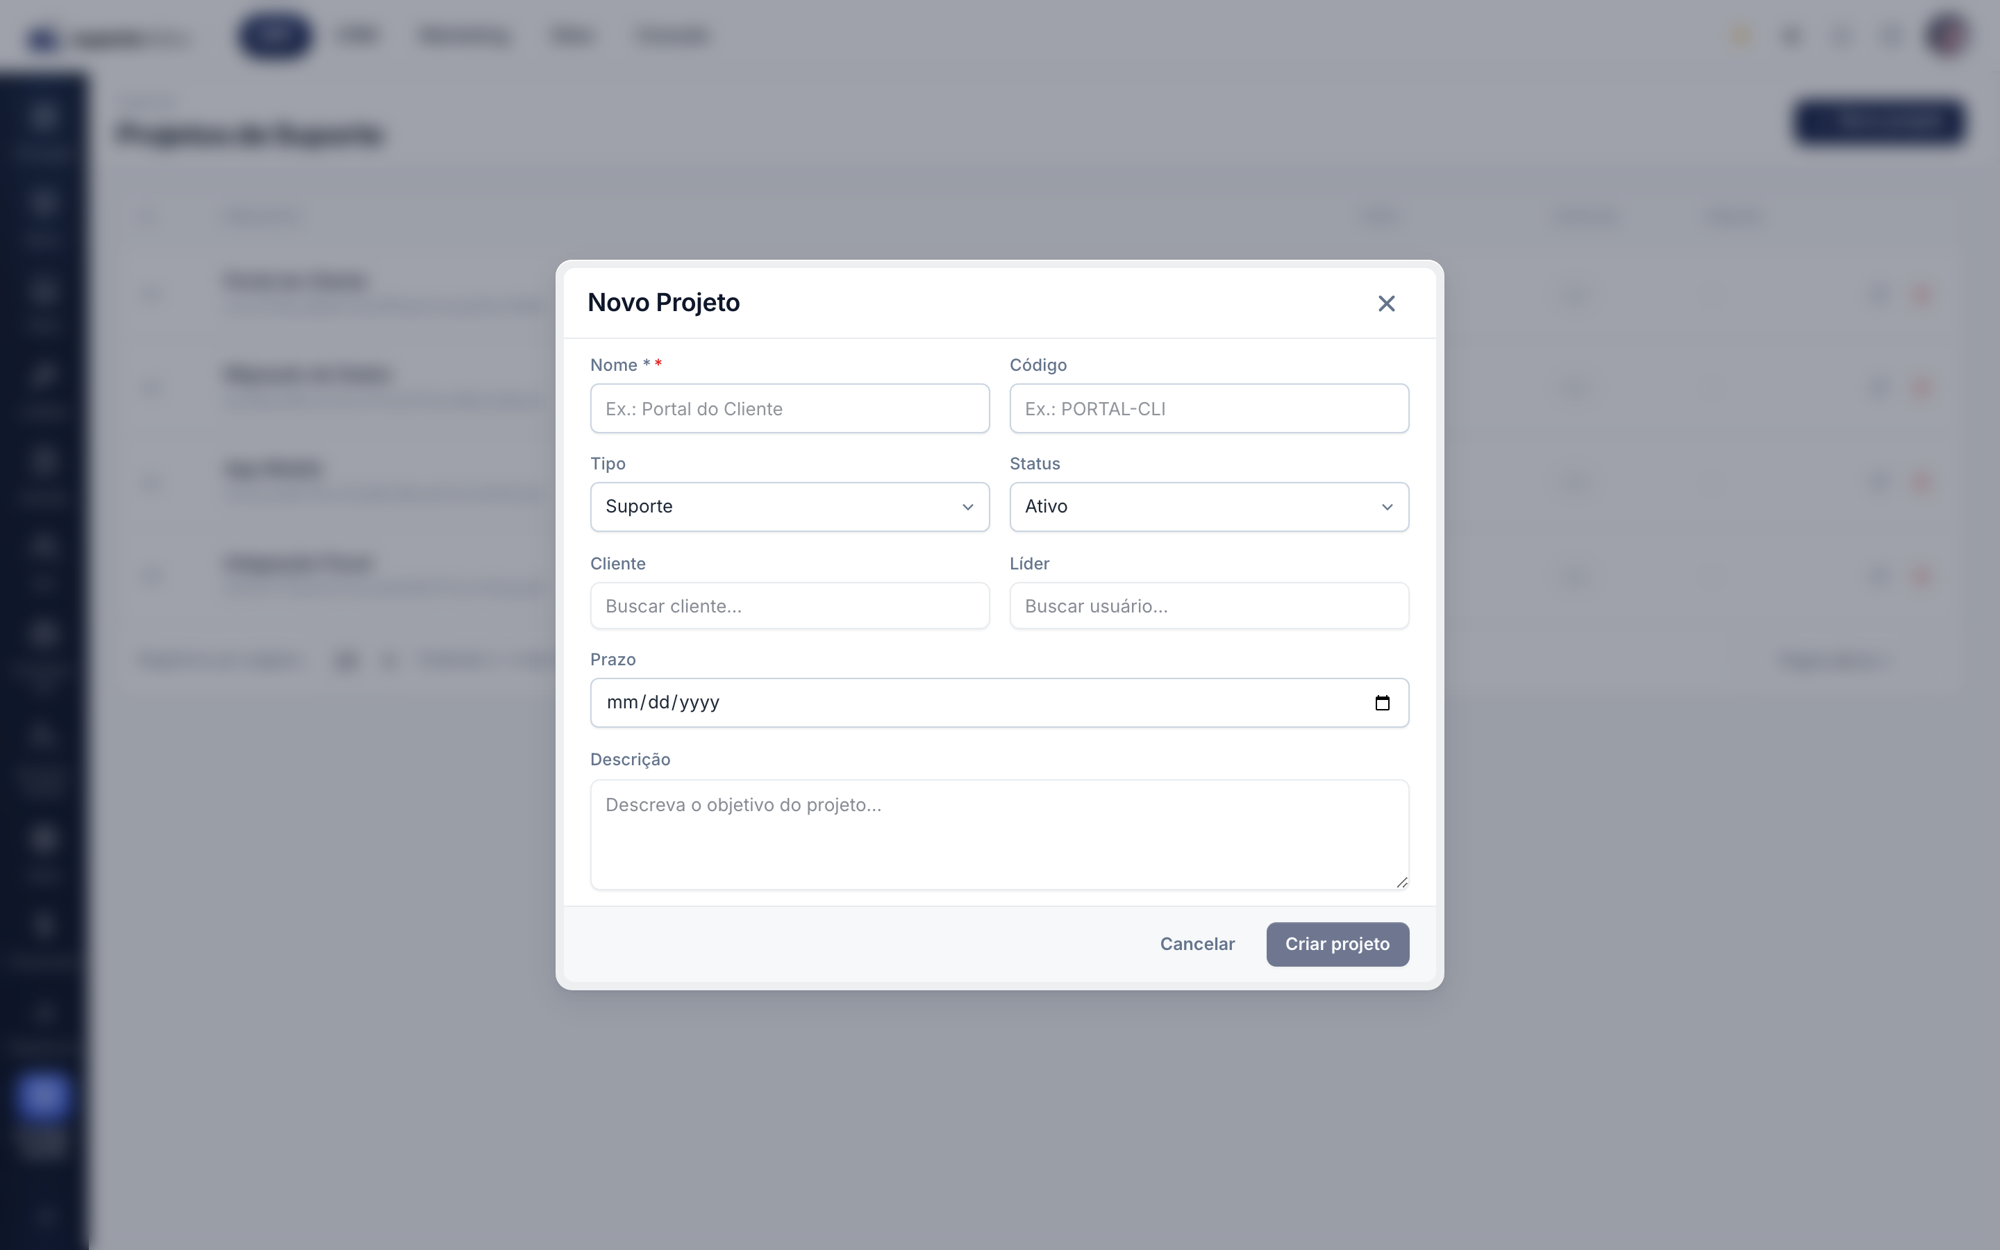The height and width of the screenshot is (1250, 2000).
Task: Click the highlighted blue pill tab in top navigation
Action: [274, 35]
